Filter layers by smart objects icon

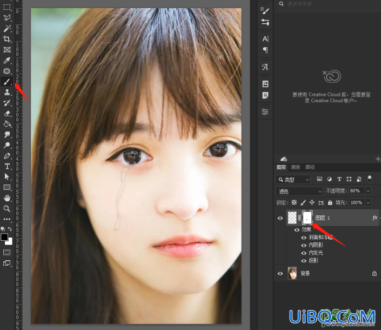[x=359, y=179]
